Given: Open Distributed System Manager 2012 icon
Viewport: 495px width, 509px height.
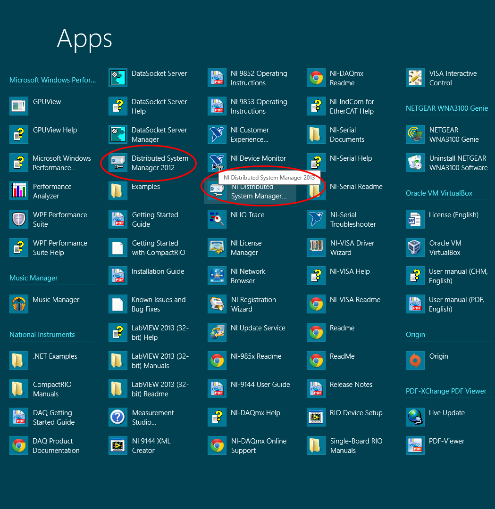Looking at the screenshot, I should [117, 163].
